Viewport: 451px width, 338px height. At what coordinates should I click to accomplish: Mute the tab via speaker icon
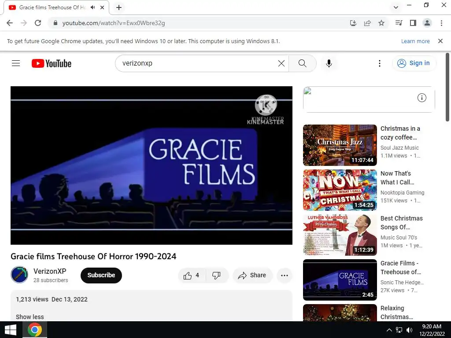tap(92, 7)
